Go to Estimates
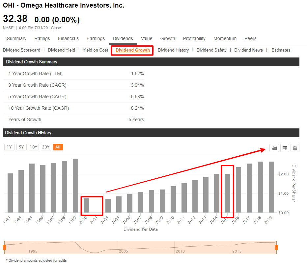Image resolution: width=307 pixels, height=268 pixels. (281, 50)
